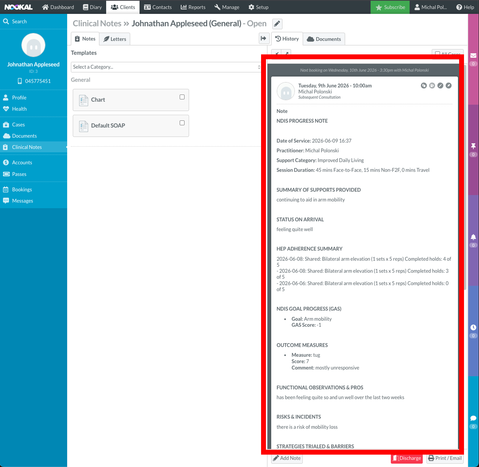479x467 pixels.
Task: Click the pin note icon
Action: 449,86
